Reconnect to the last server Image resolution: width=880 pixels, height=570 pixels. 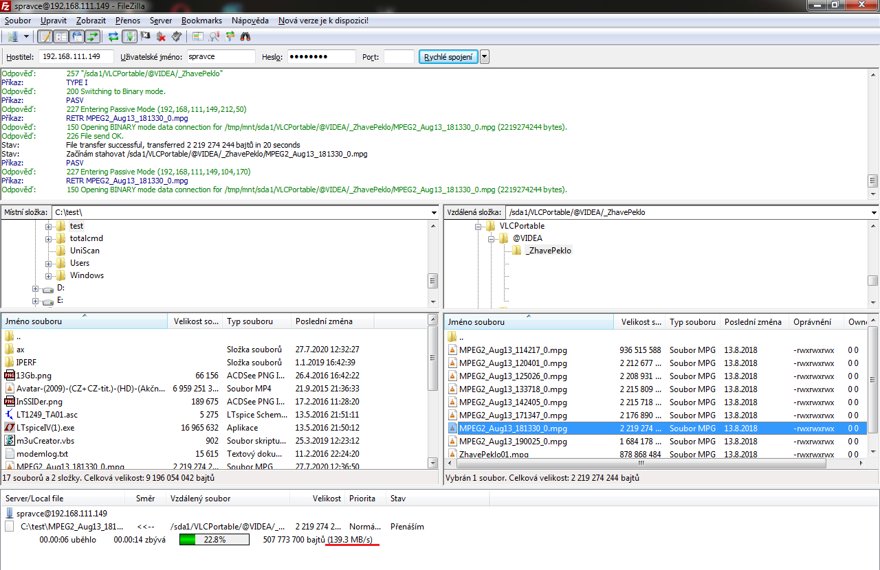177,36
